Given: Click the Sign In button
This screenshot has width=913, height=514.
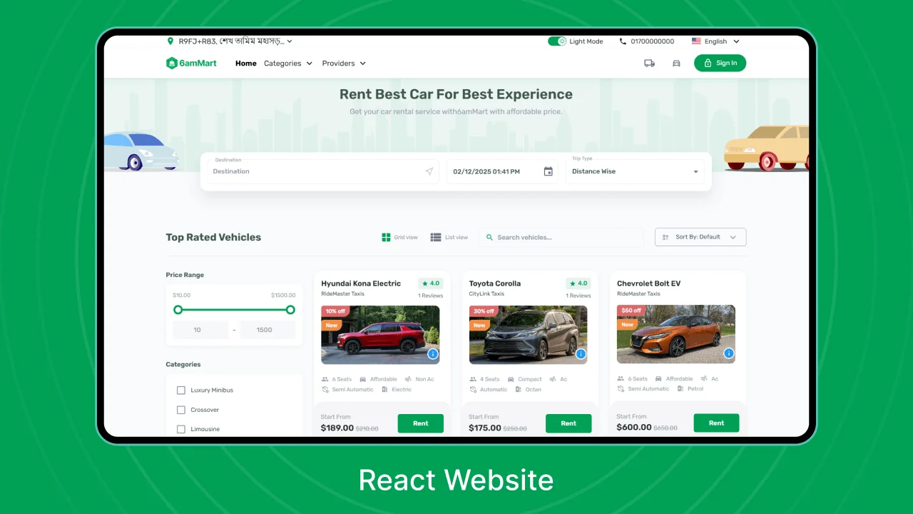Looking at the screenshot, I should pyautogui.click(x=720, y=64).
